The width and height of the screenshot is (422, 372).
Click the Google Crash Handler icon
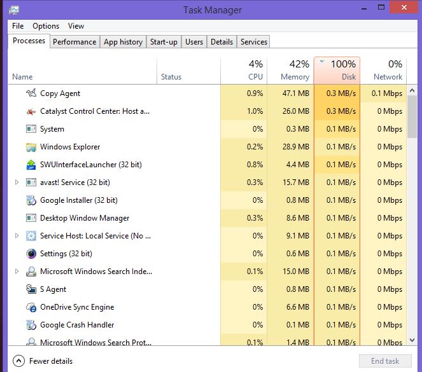31,325
